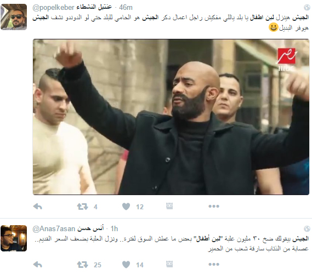Screen dimensions: 312x275
Task: Open @popelkeber profile handle
Action: (53, 8)
